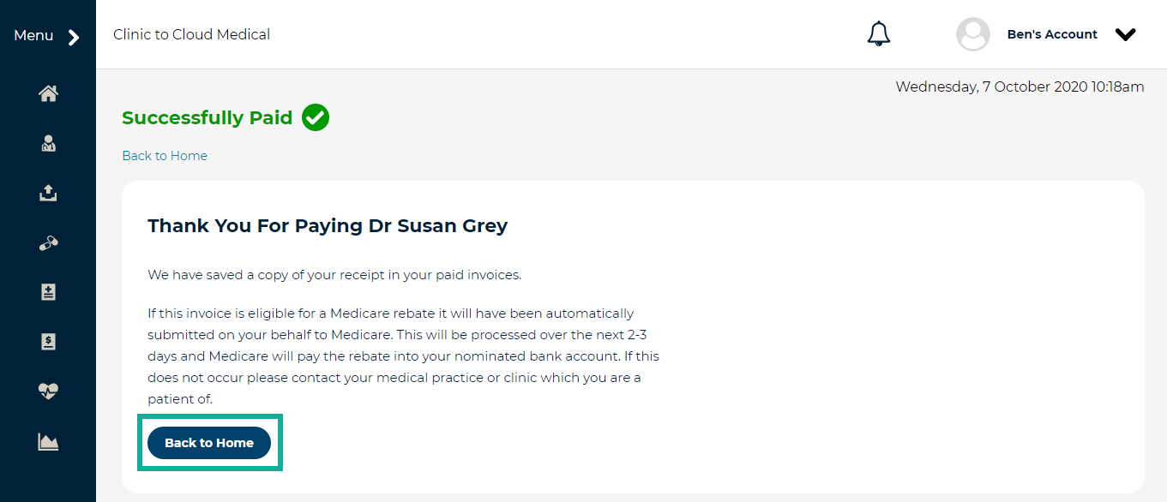1167x502 pixels.
Task: Click the Thank You For Paying heading
Action: tap(328, 225)
